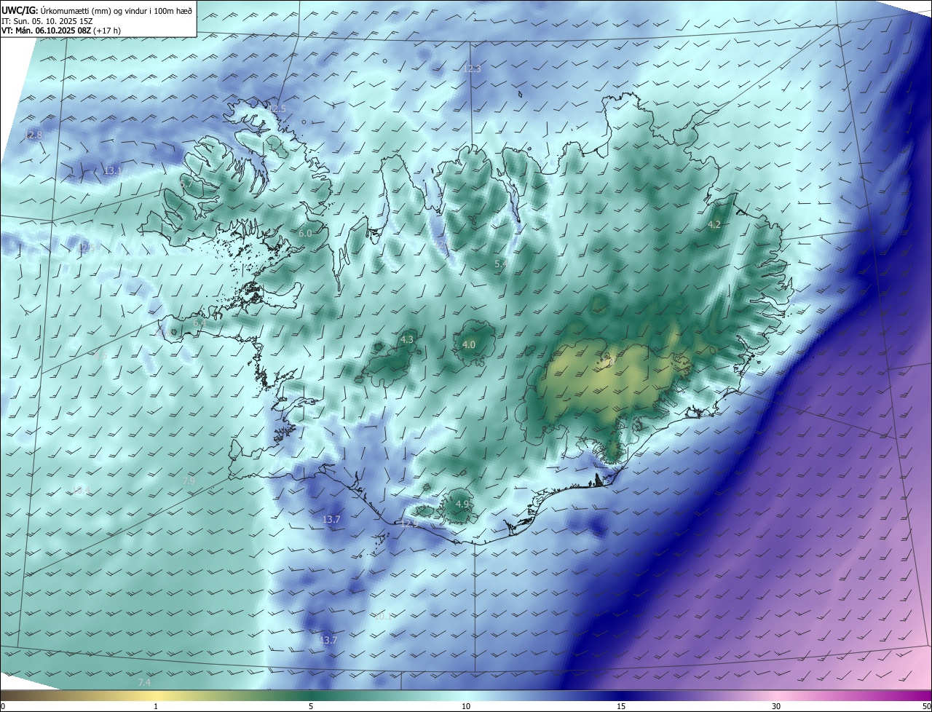Click the 6.0 value label on the map
Screen dimensions: 932x712
(x=305, y=233)
